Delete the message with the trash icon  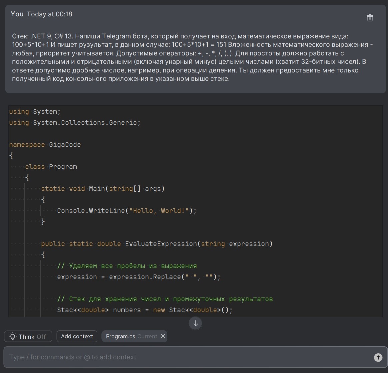click(x=370, y=18)
